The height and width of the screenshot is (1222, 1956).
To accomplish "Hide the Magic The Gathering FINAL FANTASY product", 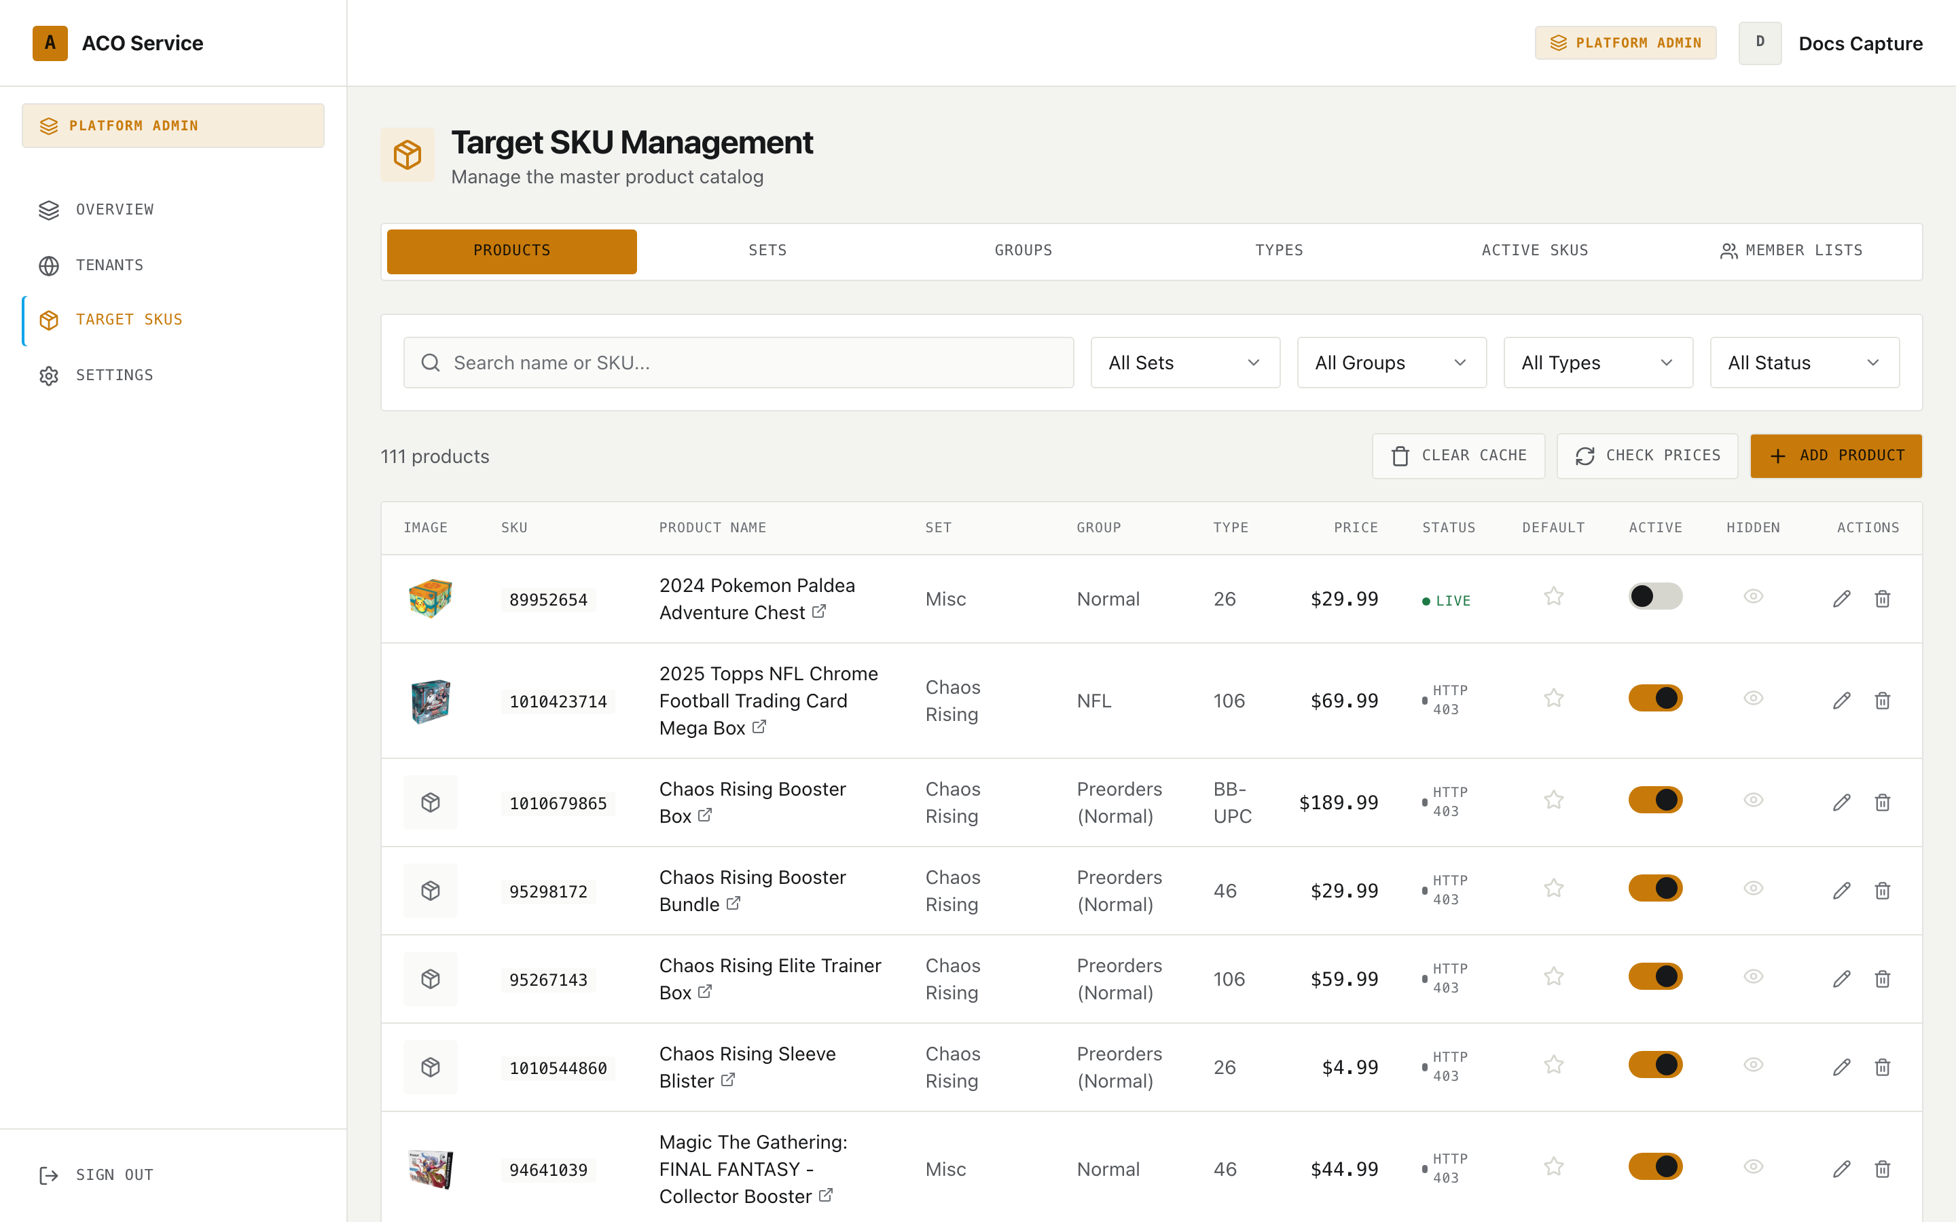I will click(1752, 1167).
